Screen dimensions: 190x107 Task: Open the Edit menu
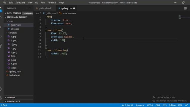pos(11,3)
